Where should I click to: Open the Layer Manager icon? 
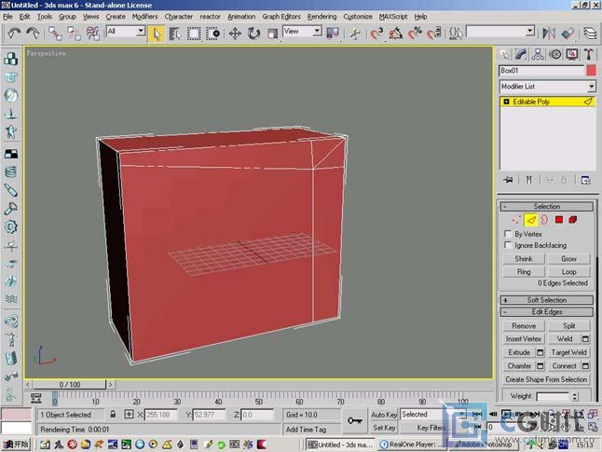point(590,34)
